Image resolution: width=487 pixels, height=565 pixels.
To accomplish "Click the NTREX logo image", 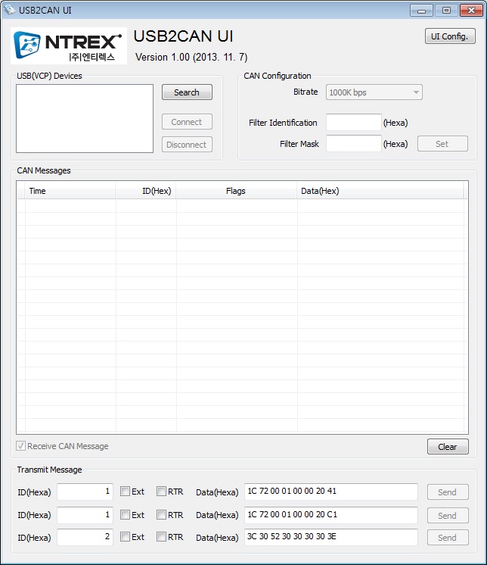I will (x=70, y=47).
